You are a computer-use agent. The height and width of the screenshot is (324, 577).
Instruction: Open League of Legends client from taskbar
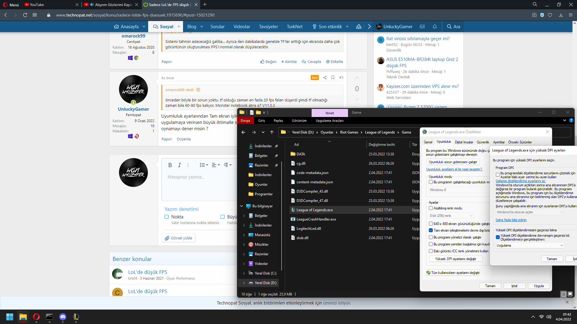pyautogui.click(x=76, y=317)
